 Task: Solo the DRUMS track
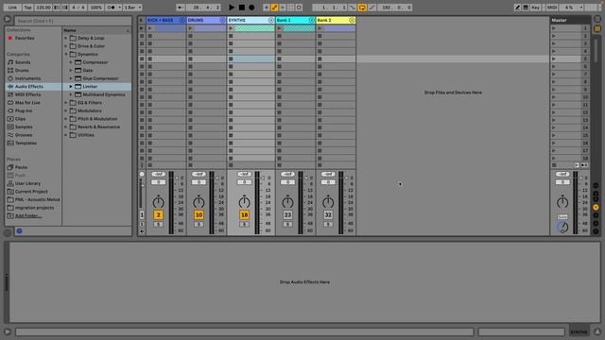pyautogui.click(x=199, y=225)
